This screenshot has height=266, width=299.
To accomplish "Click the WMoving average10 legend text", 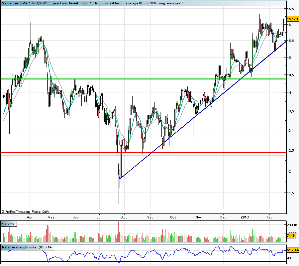I will (x=126, y=3).
